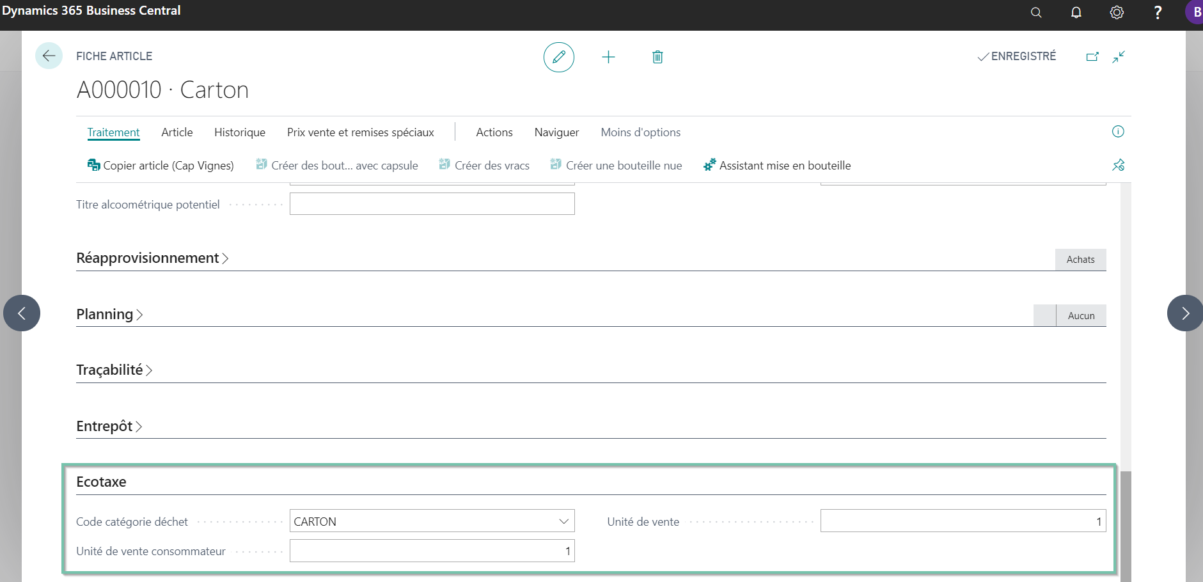1203x582 pixels.
Task: Open notifications bell icon
Action: point(1076,12)
